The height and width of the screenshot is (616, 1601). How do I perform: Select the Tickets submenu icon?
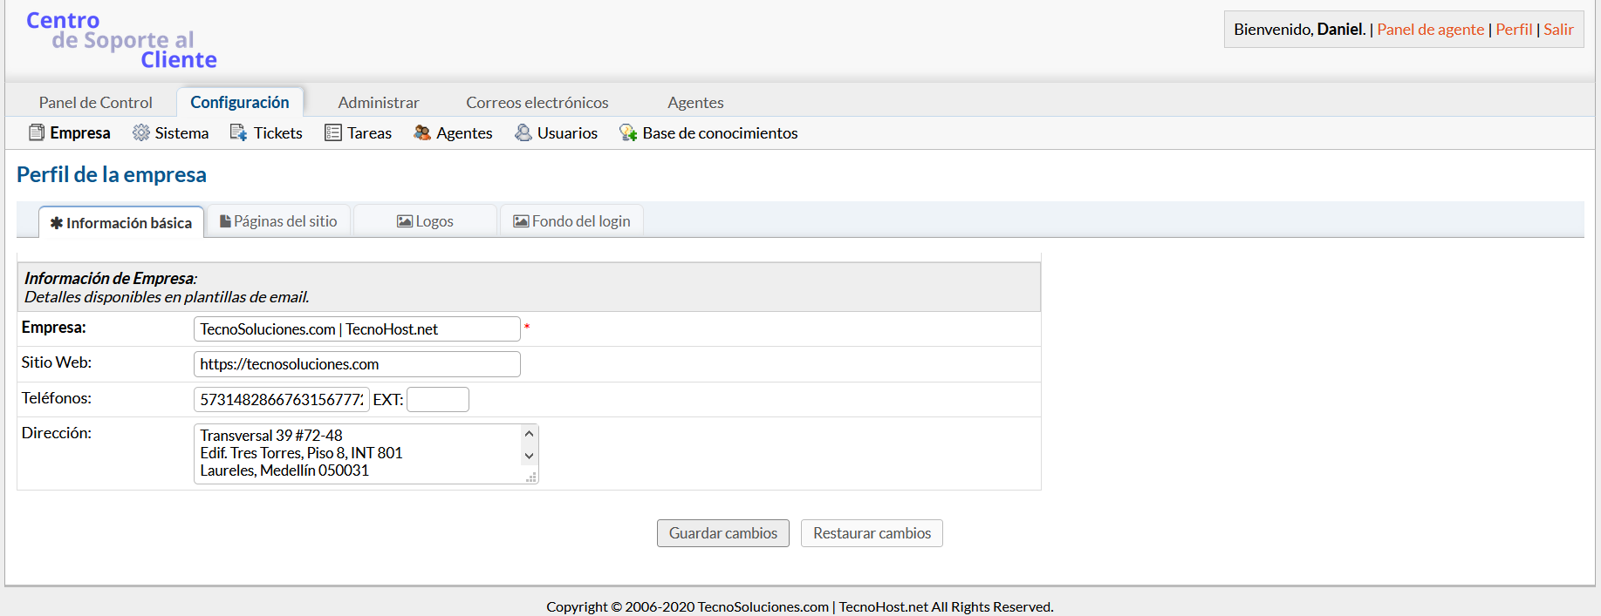click(x=238, y=132)
